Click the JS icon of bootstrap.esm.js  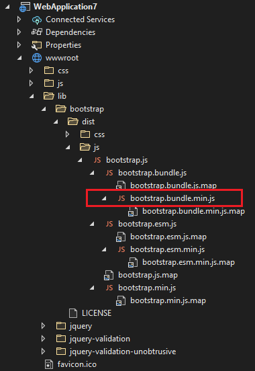[x=109, y=224]
